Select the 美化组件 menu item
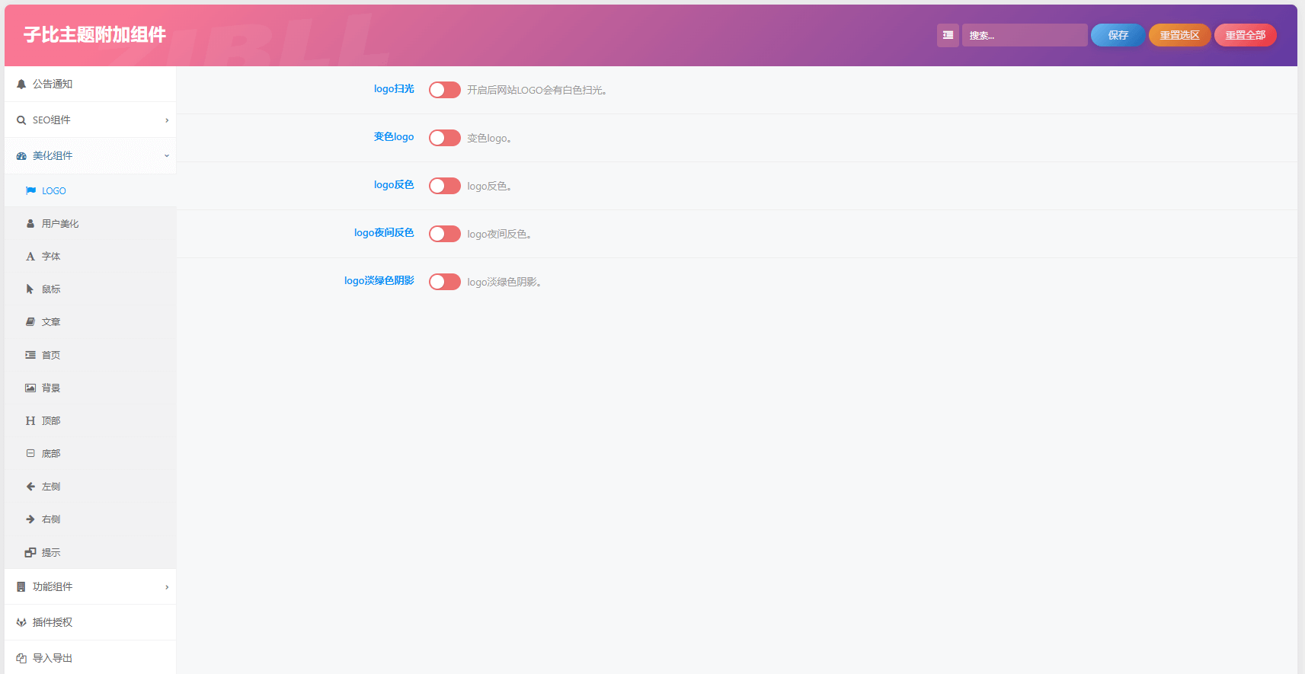1305x674 pixels. (x=90, y=155)
